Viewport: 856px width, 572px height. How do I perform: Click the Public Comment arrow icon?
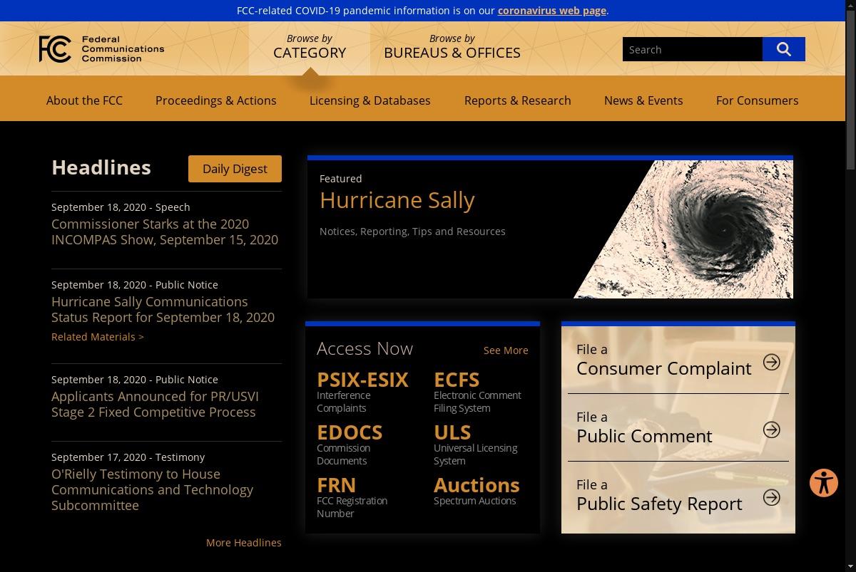(771, 430)
